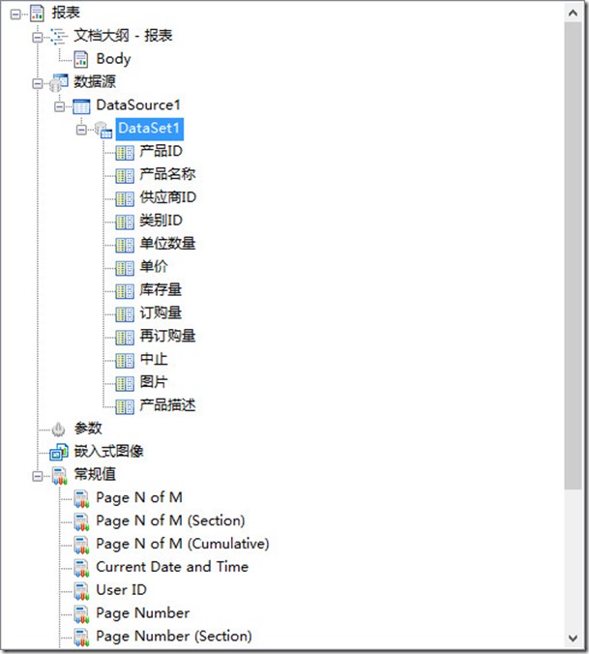Select the Body item
Image resolution: width=589 pixels, height=654 pixels.
(113, 59)
